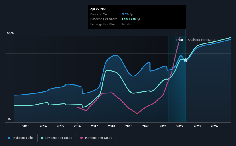Click the Apr 27 2022 tooltip date header

[99, 9]
